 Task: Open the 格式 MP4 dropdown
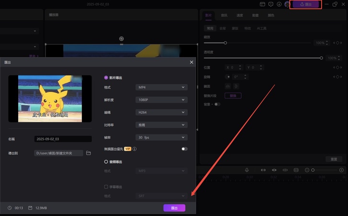click(162, 87)
